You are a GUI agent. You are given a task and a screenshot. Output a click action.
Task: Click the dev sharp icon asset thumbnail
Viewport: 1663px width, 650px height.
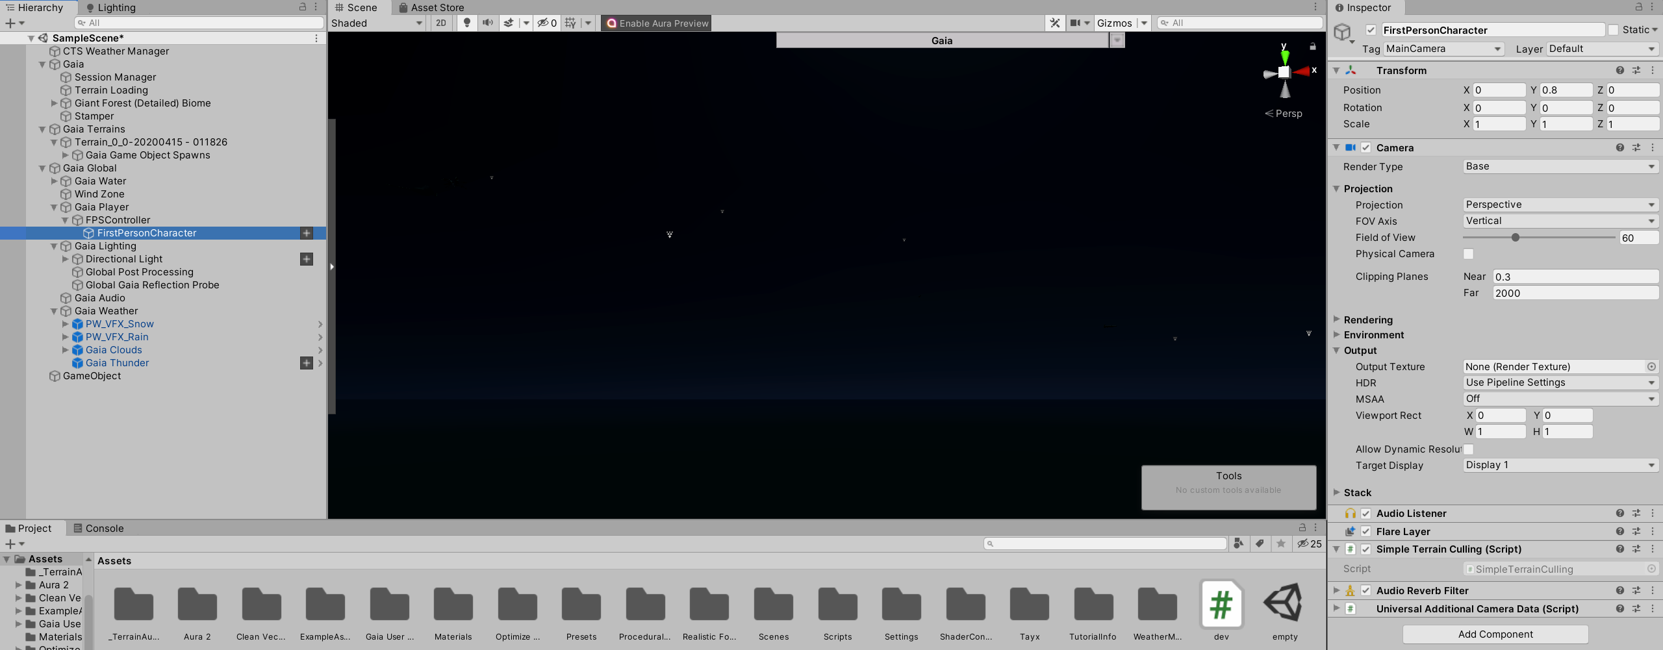point(1221,604)
